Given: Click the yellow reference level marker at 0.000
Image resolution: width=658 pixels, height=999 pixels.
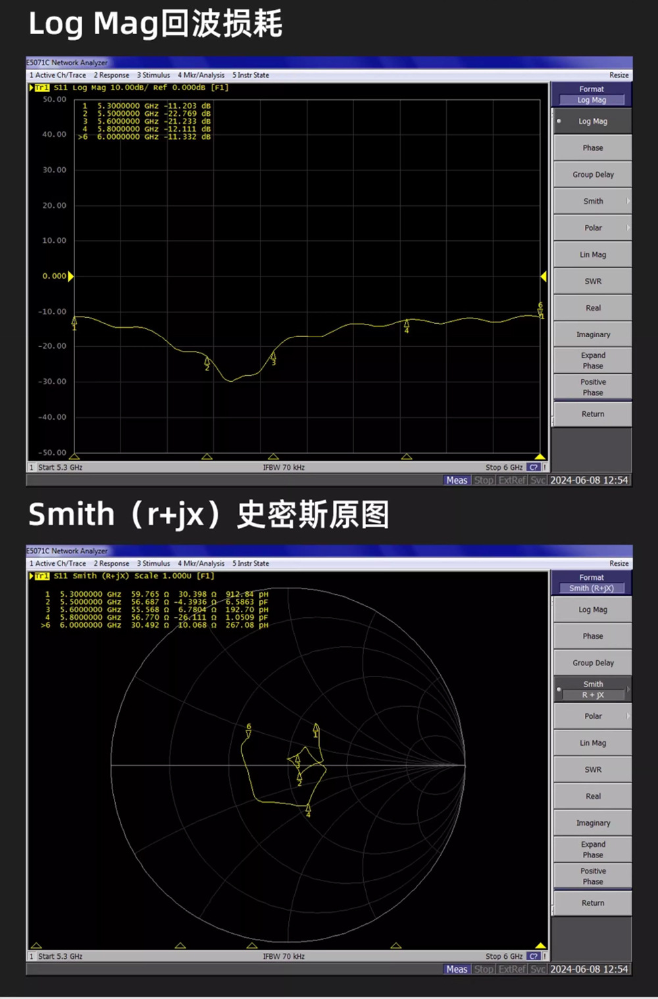Looking at the screenshot, I should click(x=70, y=276).
